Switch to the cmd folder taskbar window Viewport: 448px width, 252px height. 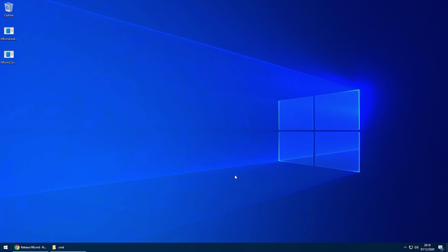tap(68, 247)
